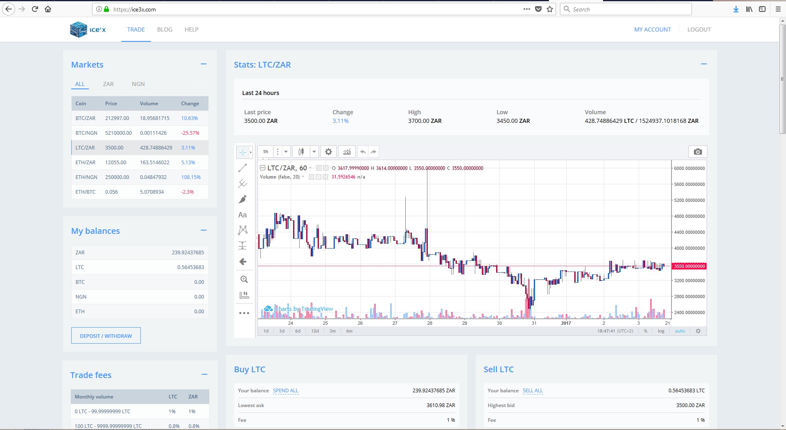Screen dimensions: 786x430
Task: Click the 1h interval button
Action: pos(266,152)
